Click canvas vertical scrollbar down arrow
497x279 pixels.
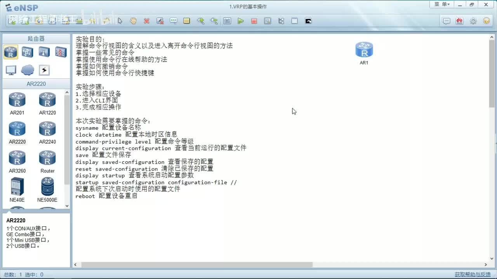(492, 258)
